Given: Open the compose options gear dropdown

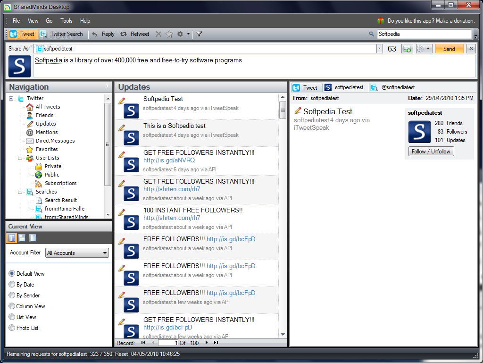Looking at the screenshot, I should click(424, 49).
